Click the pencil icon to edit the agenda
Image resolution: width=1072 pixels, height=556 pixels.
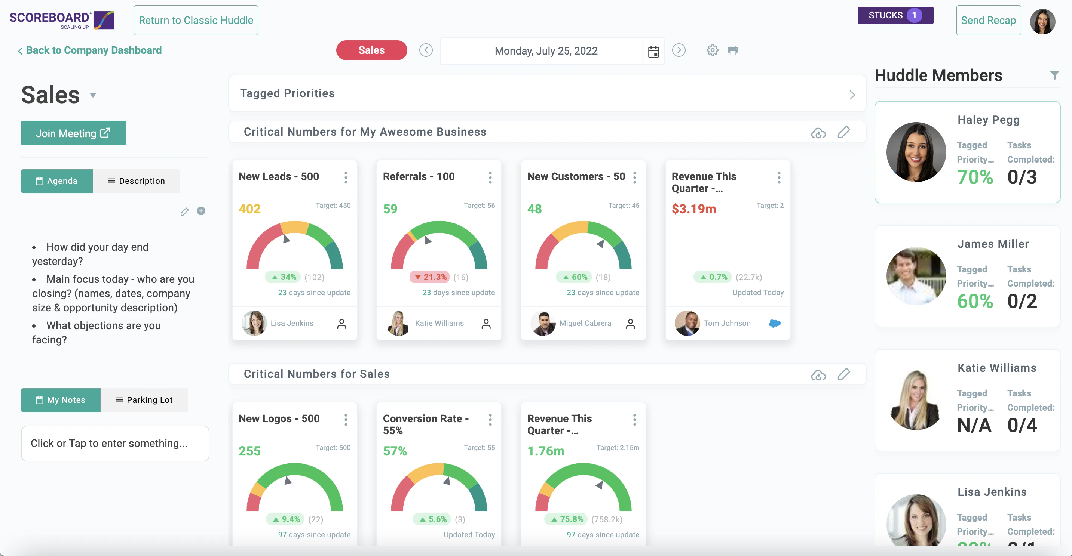(x=185, y=211)
